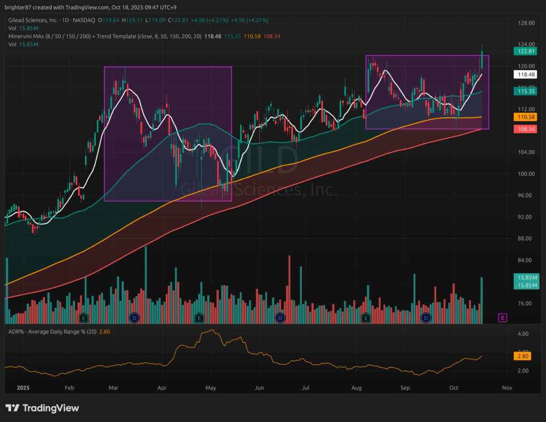Click the earnings marker in early February
The height and width of the screenshot is (422, 546).
coord(83,318)
